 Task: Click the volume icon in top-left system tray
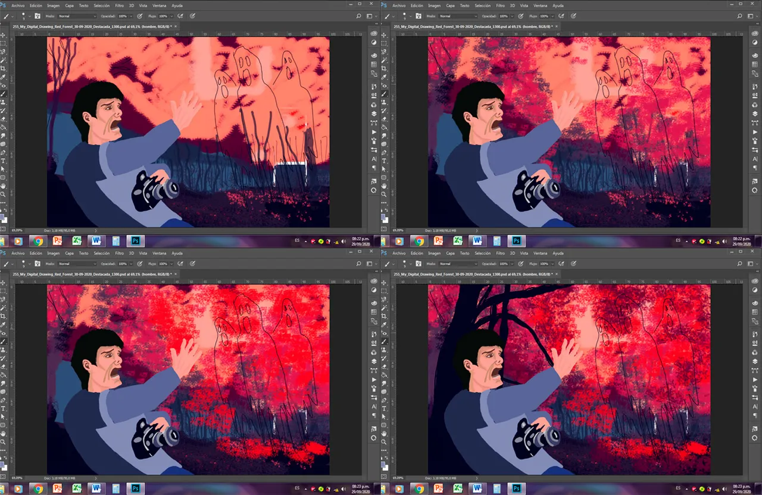click(343, 241)
